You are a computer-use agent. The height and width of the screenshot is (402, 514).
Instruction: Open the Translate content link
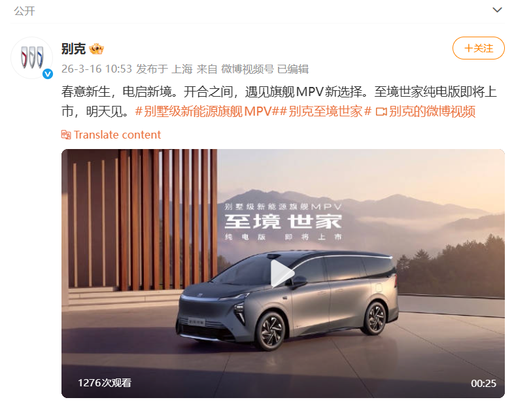pos(117,135)
